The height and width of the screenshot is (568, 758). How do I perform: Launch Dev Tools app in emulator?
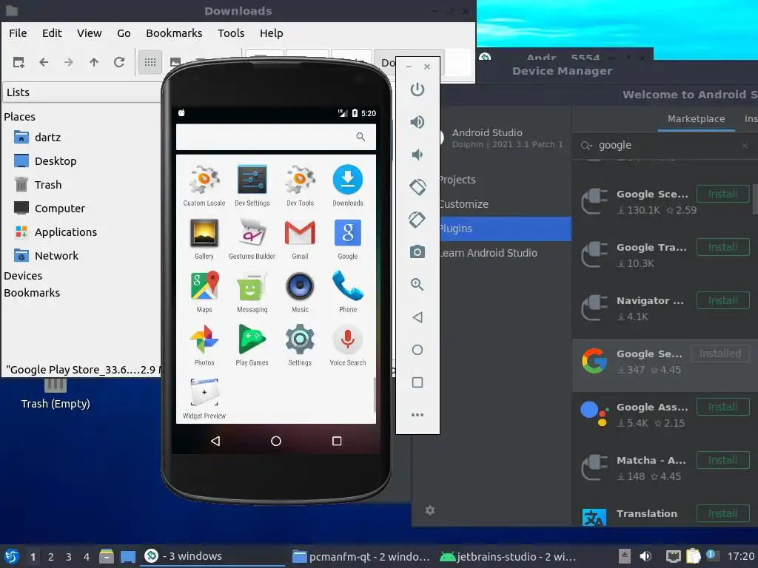(x=300, y=186)
